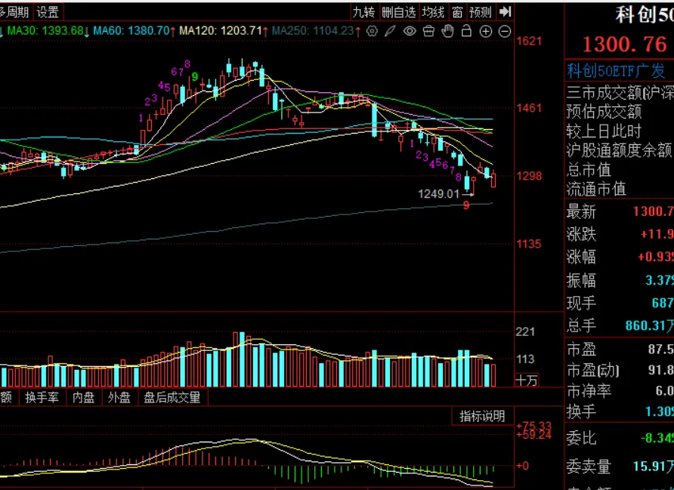Click the red 9 marker below 1249.01
The width and height of the screenshot is (674, 490).
pos(466,205)
